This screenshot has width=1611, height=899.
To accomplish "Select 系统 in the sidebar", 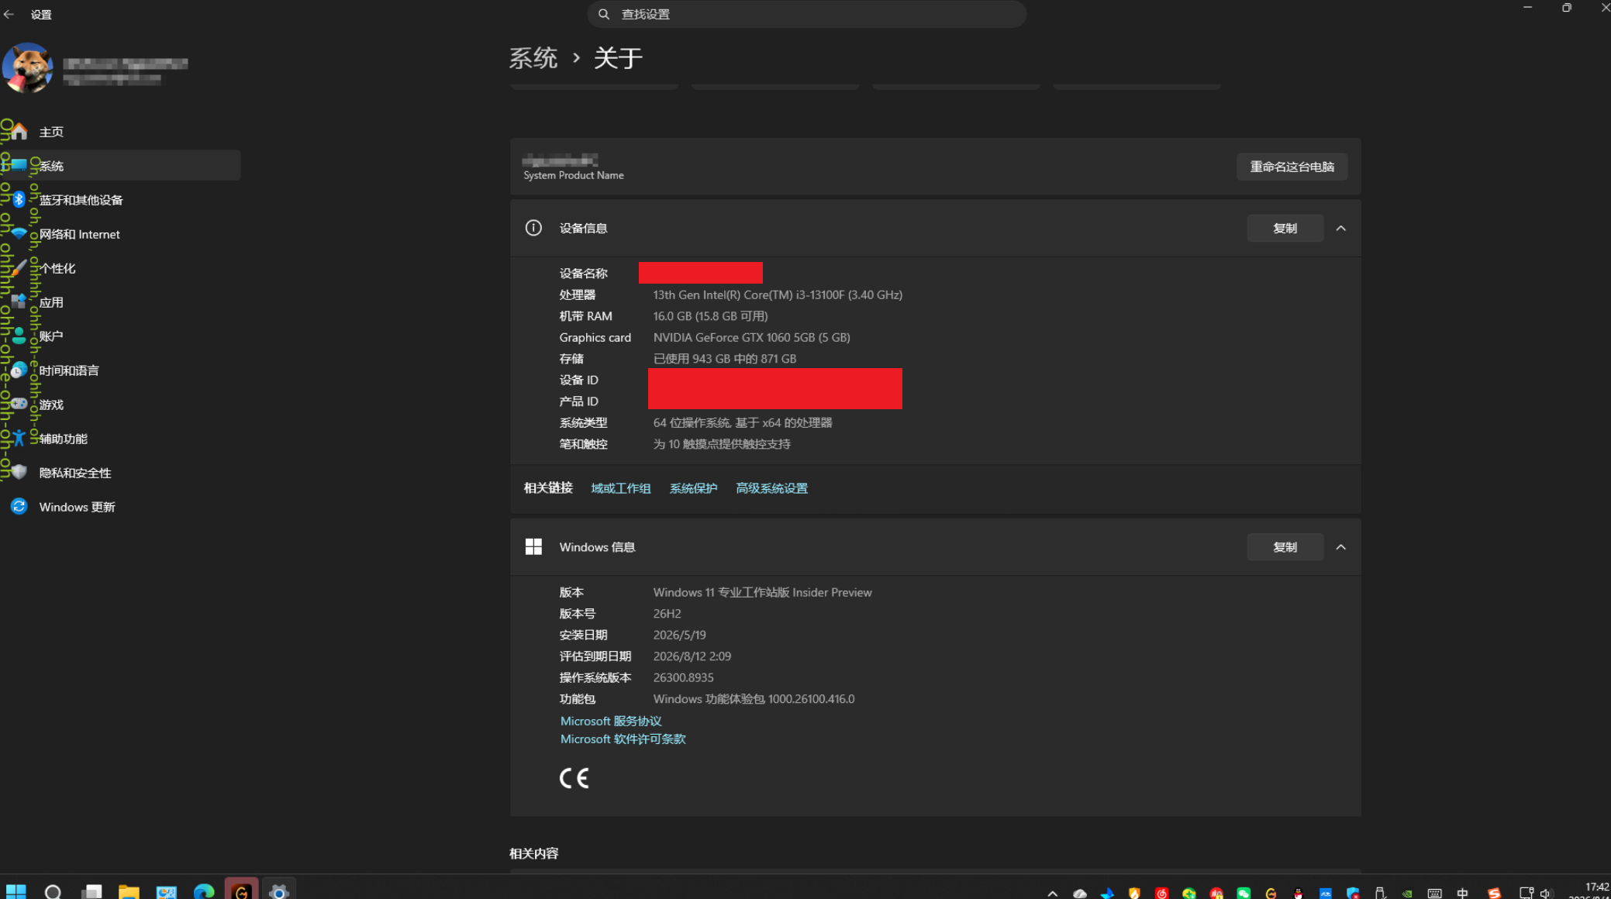I will tap(120, 166).
